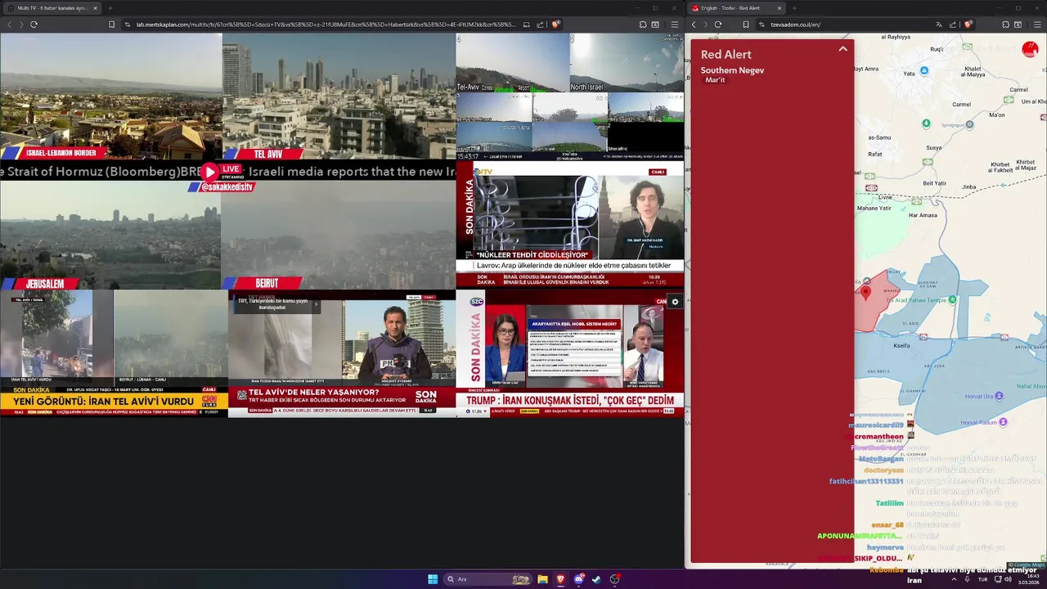The image size is (1047, 589).
Task: Collapse the Red Alert panel
Action: click(843, 49)
